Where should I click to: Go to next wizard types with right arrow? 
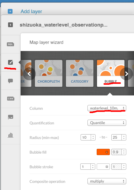(x=126, y=74)
